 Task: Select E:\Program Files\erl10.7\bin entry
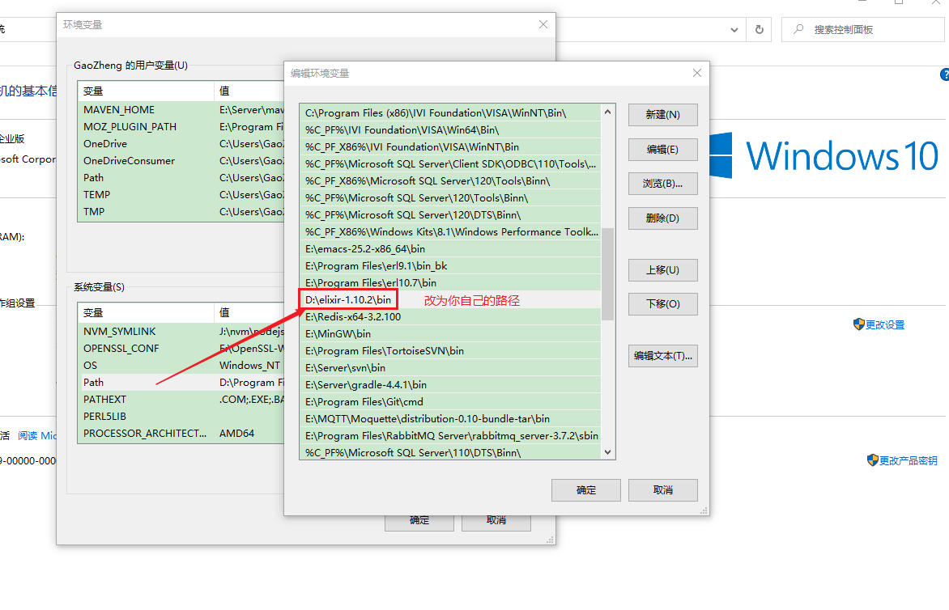click(x=450, y=283)
